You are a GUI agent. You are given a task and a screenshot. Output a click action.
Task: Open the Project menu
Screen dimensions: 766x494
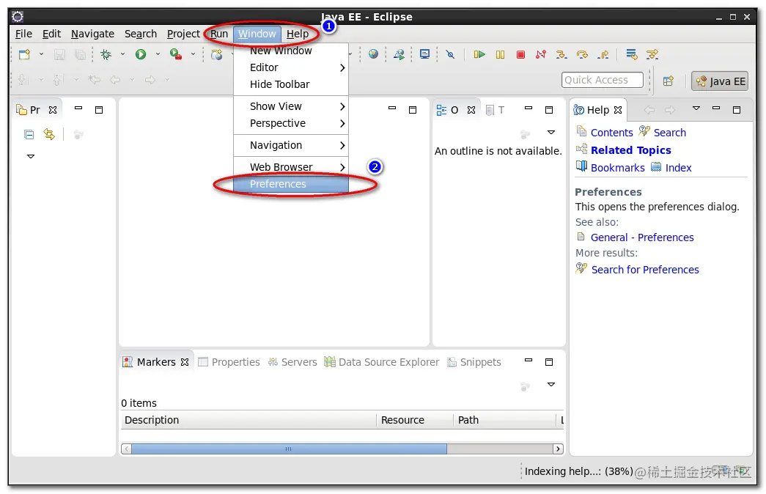pyautogui.click(x=183, y=34)
